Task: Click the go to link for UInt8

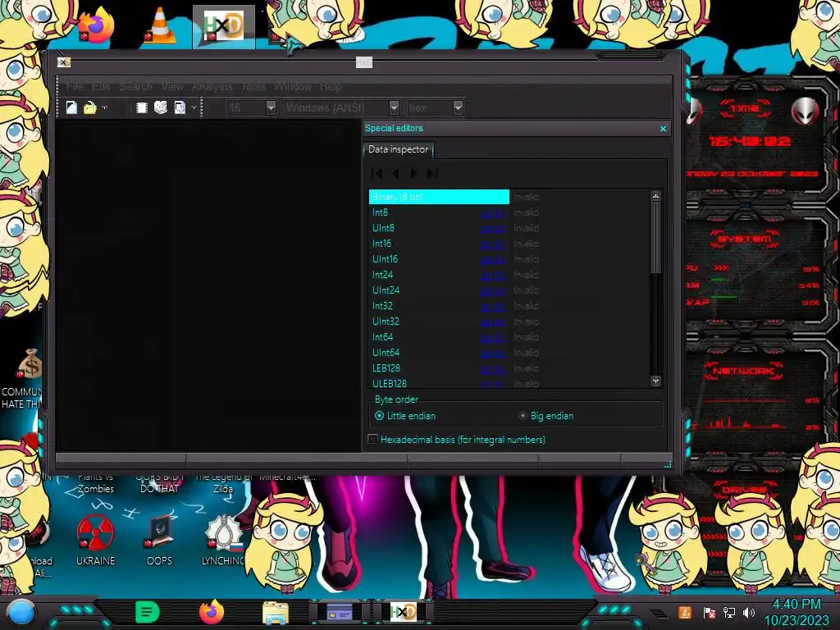Action: tap(492, 229)
